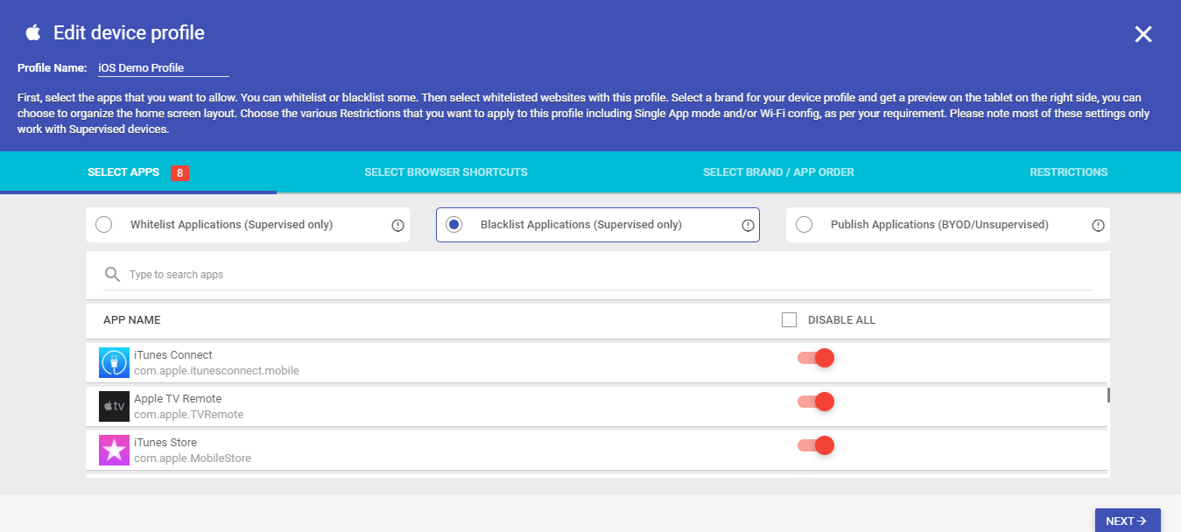Image resolution: width=1181 pixels, height=532 pixels.
Task: Click the iTunes Connect app icon
Action: coord(113,361)
